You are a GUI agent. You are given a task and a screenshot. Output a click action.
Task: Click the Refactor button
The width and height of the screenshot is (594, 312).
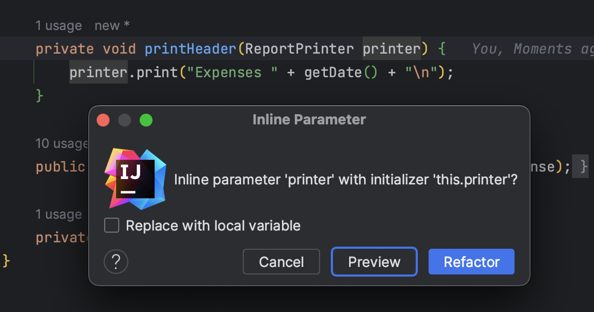click(x=471, y=262)
